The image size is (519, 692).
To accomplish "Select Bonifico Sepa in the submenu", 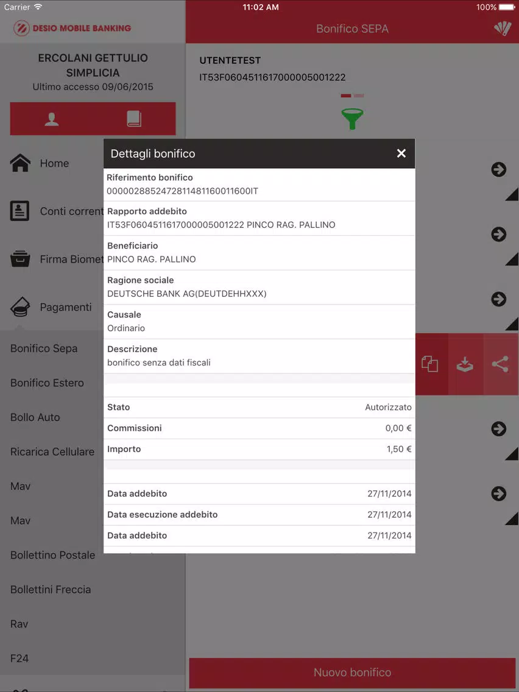I will [44, 348].
